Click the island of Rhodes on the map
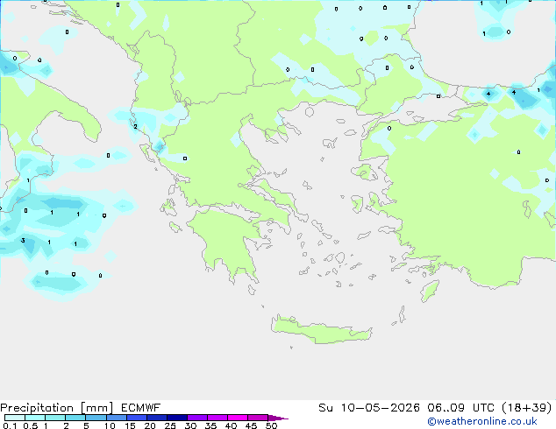Screen dimensions: 556x429 pyautogui.click(x=430, y=291)
